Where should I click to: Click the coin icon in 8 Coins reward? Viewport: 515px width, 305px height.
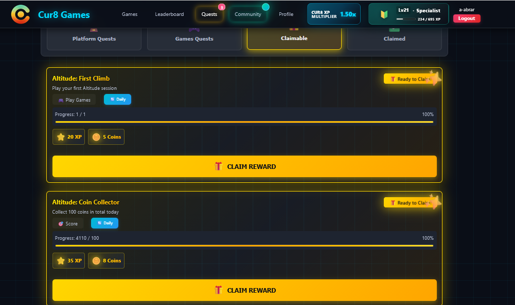click(96, 261)
